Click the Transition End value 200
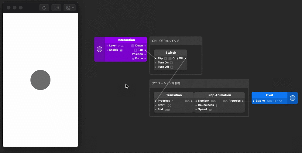This screenshot has height=153, width=302. 167,110
